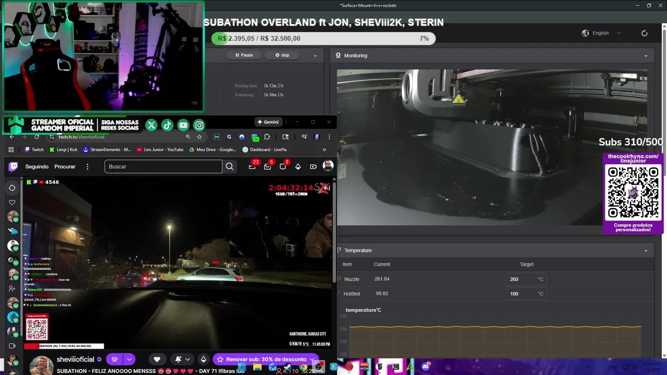Screen dimensions: 667x375
Task: Open Chrome apps grid in bookmarks bar
Action: pyautogui.click(x=11, y=149)
